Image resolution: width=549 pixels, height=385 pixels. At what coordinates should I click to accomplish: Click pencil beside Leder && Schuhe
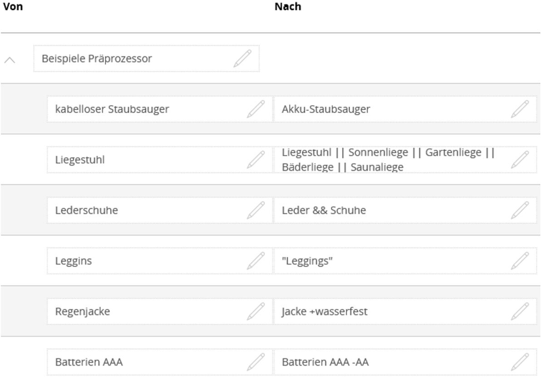(x=520, y=211)
